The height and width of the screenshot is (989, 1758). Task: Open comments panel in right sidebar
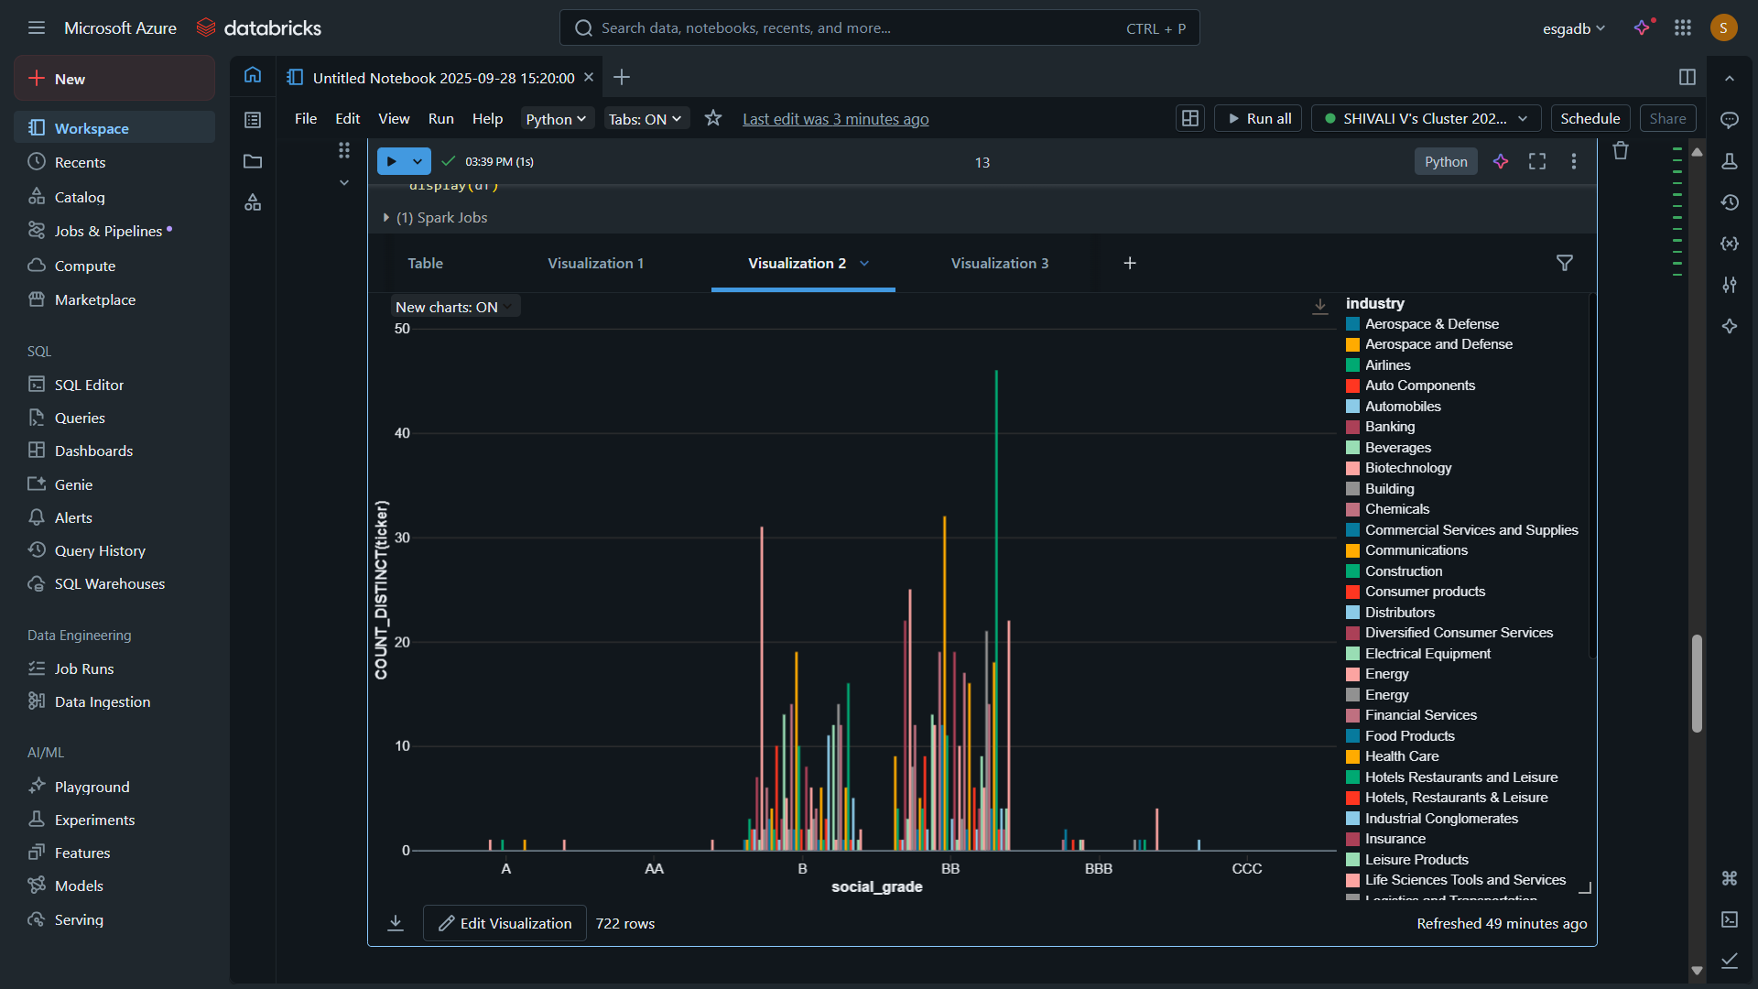click(x=1730, y=120)
